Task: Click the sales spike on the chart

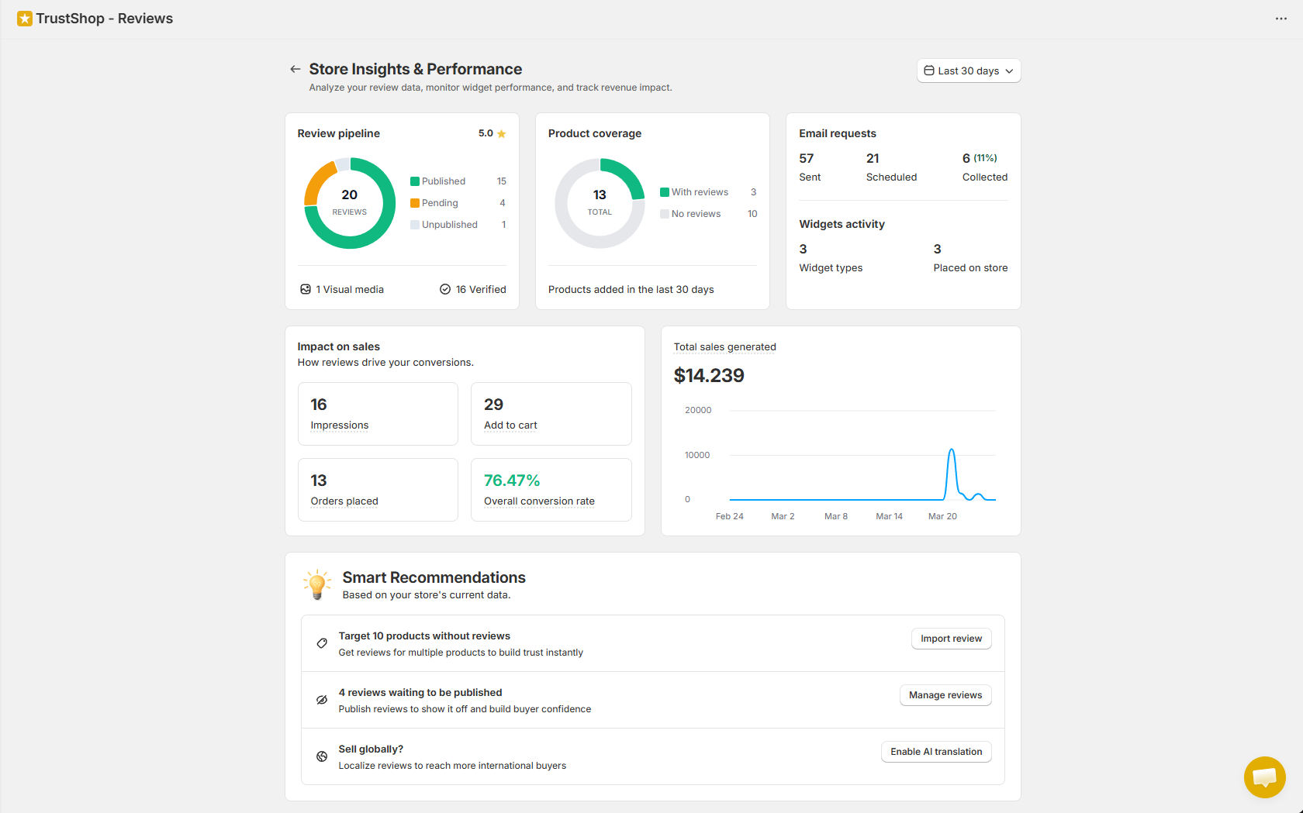Action: click(951, 452)
